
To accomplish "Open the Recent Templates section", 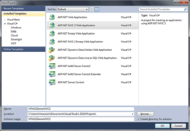I will tap(23, 9).
